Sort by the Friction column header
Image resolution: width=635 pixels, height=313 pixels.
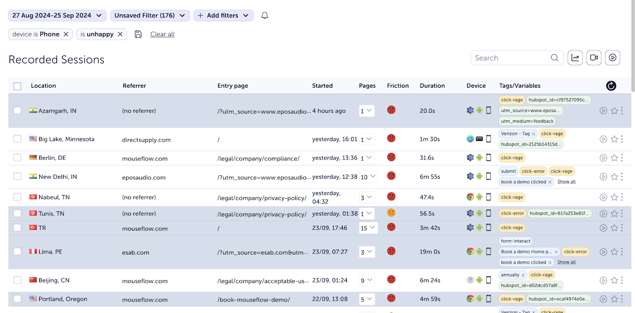click(x=398, y=86)
